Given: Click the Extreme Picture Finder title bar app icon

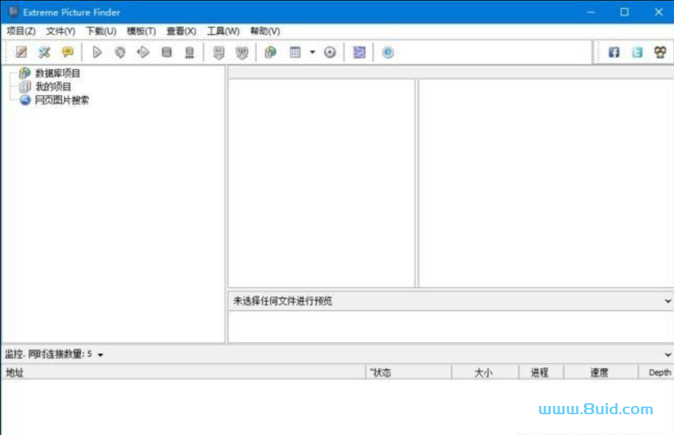Looking at the screenshot, I should pyautogui.click(x=13, y=12).
